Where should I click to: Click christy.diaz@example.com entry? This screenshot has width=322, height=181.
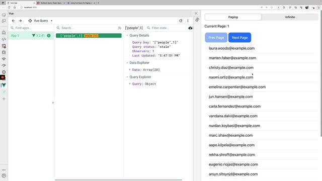click(231, 67)
